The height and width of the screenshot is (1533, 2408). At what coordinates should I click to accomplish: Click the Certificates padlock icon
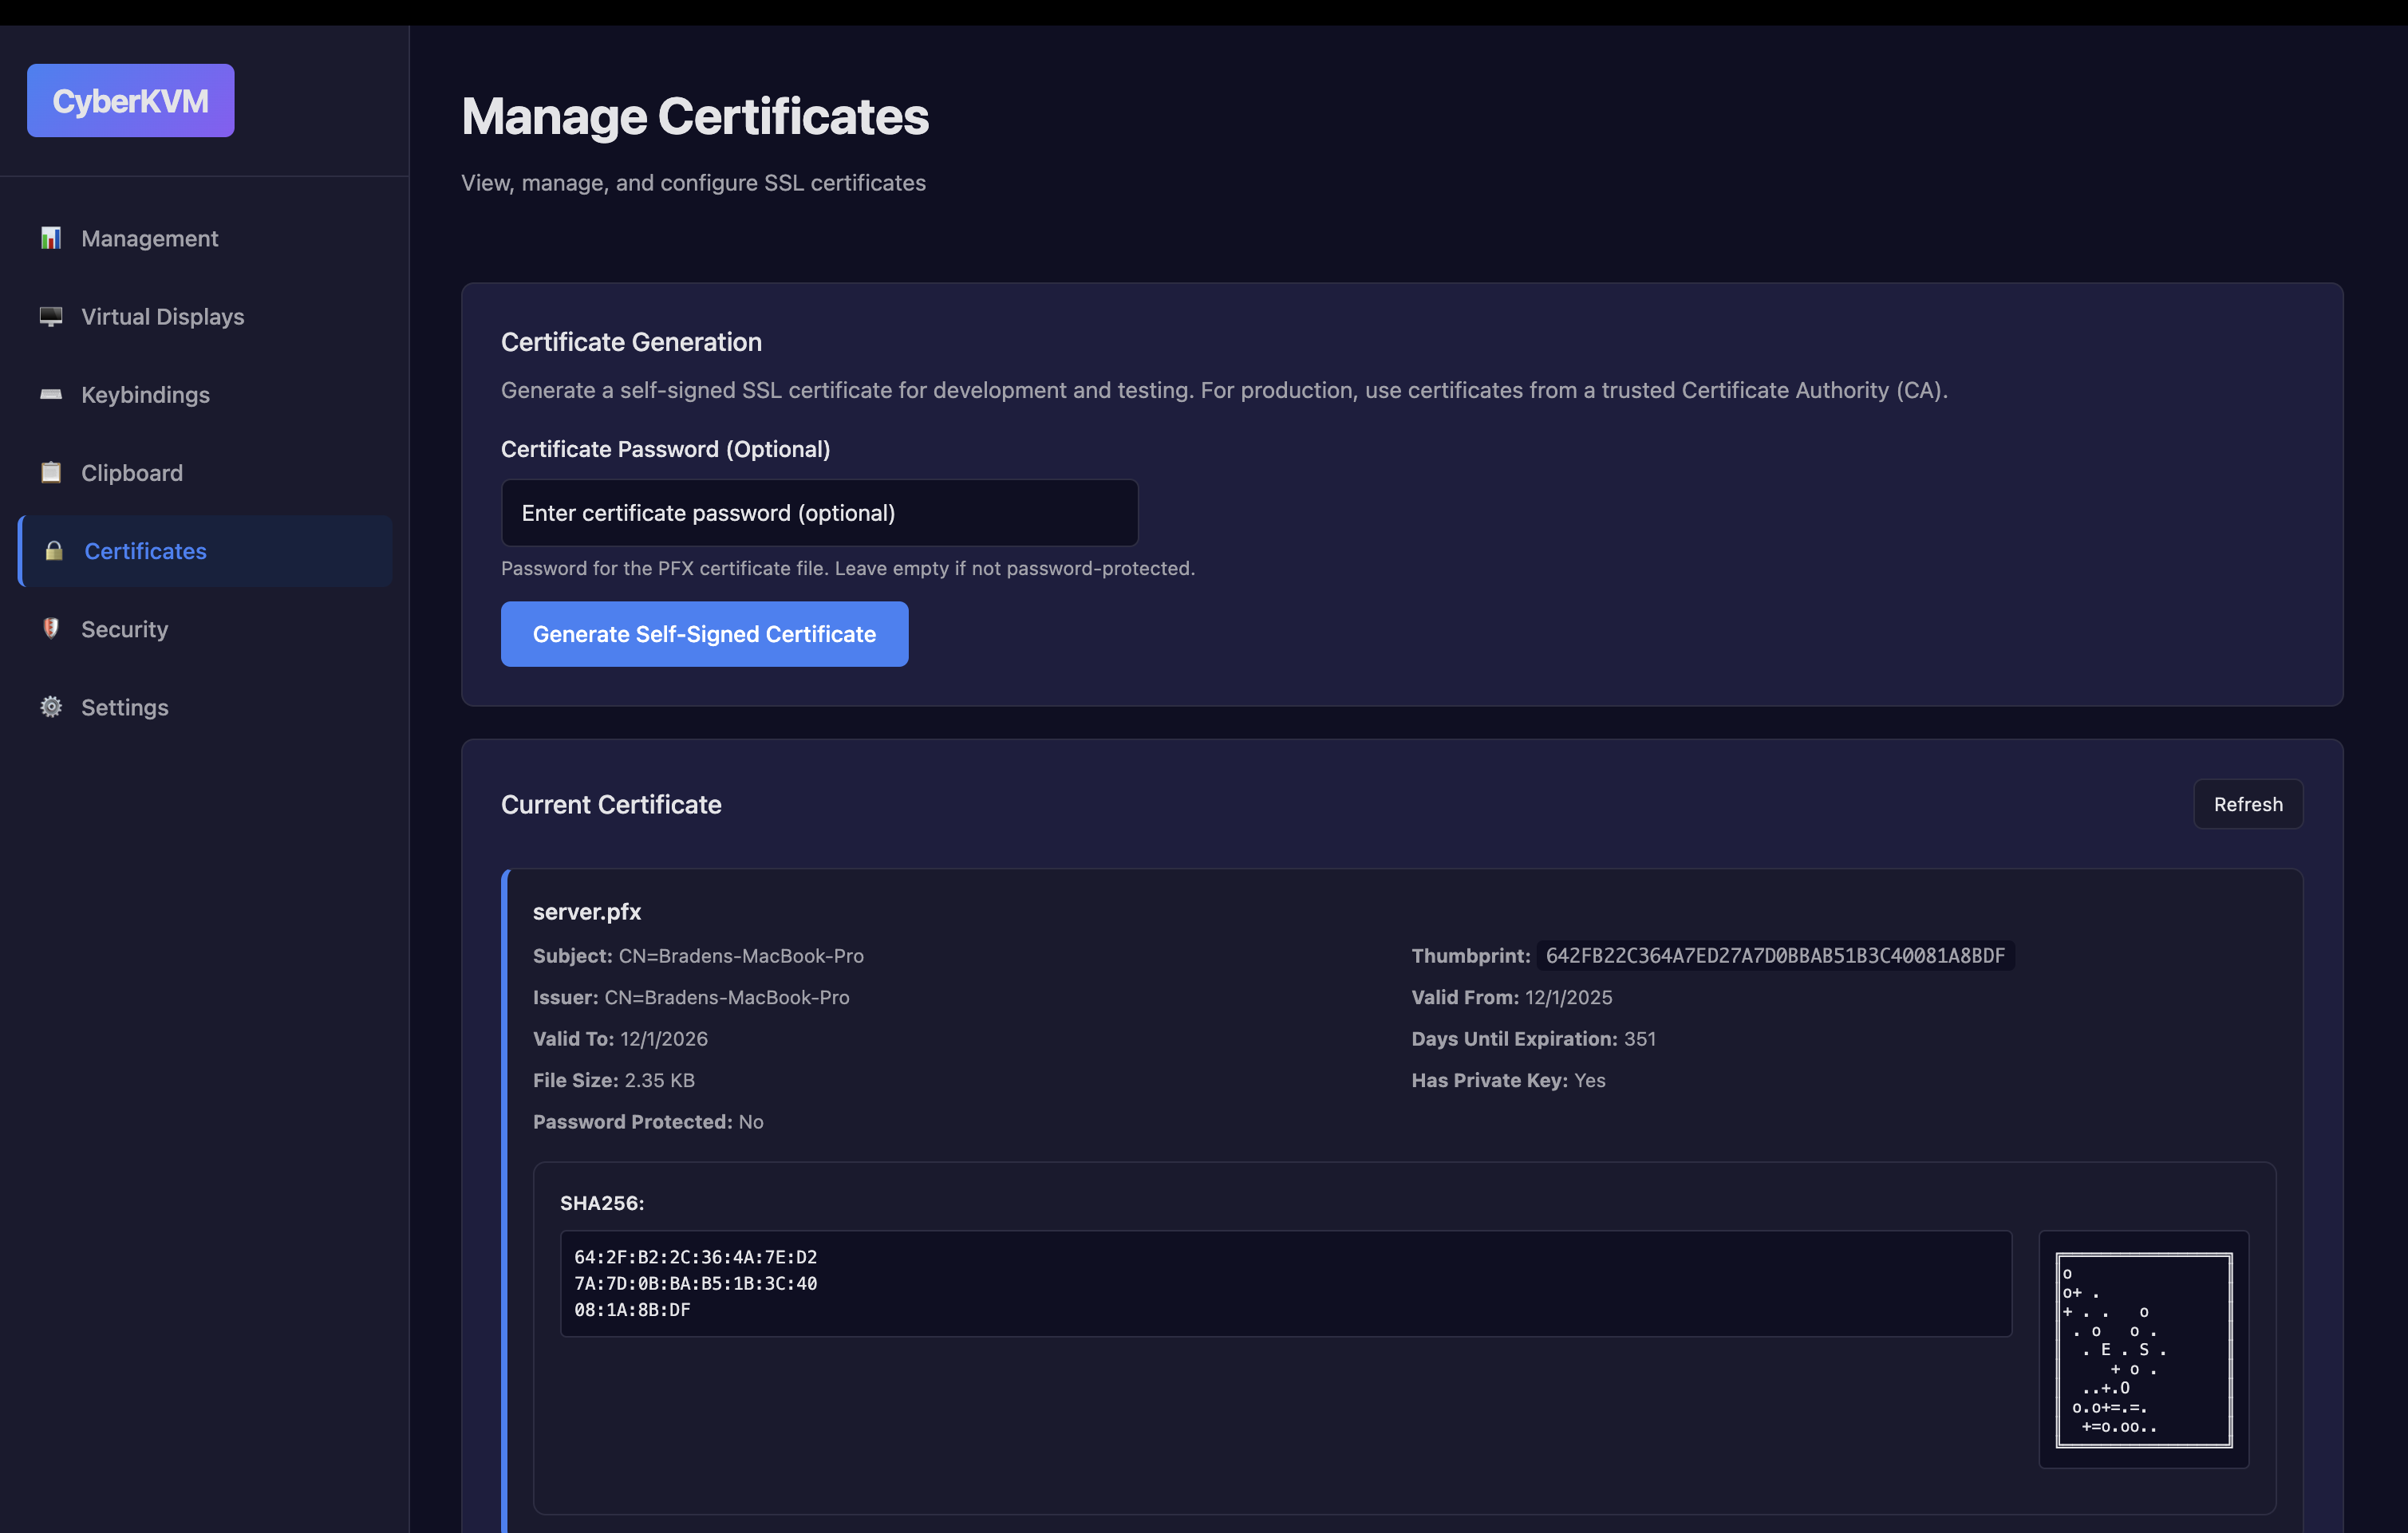coord(54,550)
